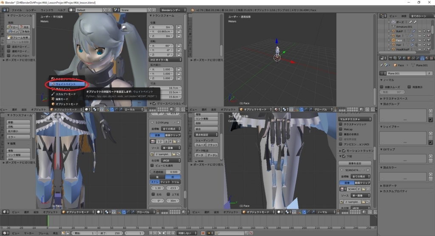Click the Grease Pencil Erase (消去) tool
Image resolution: width=435 pixels, height=236 pixels.
point(24,27)
